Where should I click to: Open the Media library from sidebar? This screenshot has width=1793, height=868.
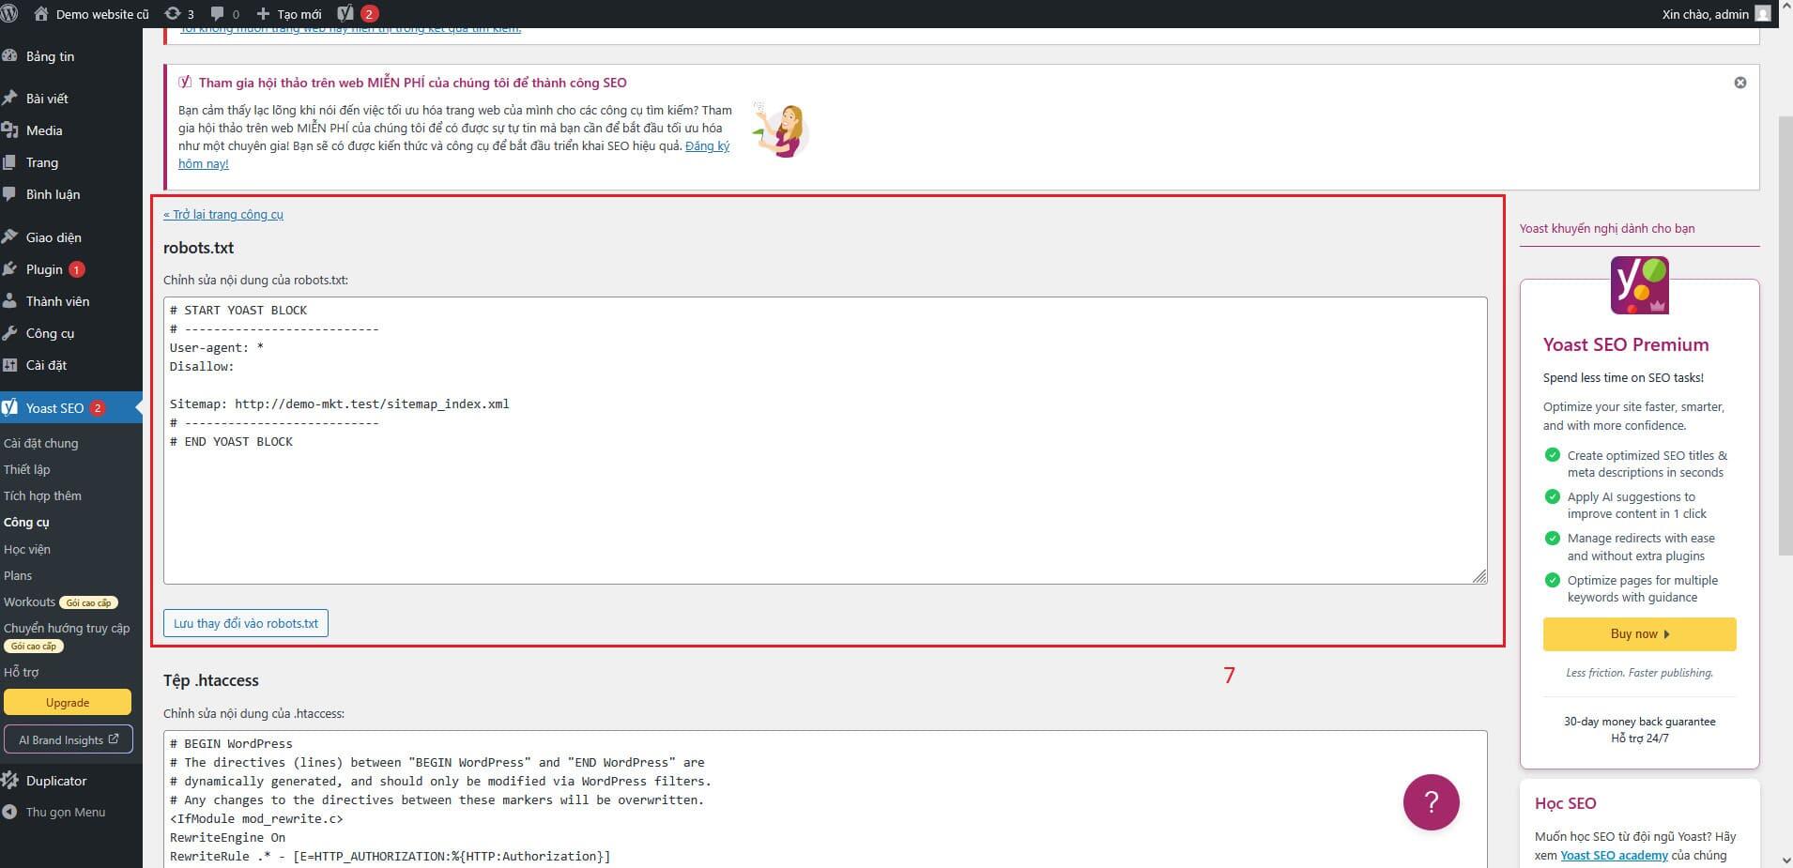(x=42, y=130)
